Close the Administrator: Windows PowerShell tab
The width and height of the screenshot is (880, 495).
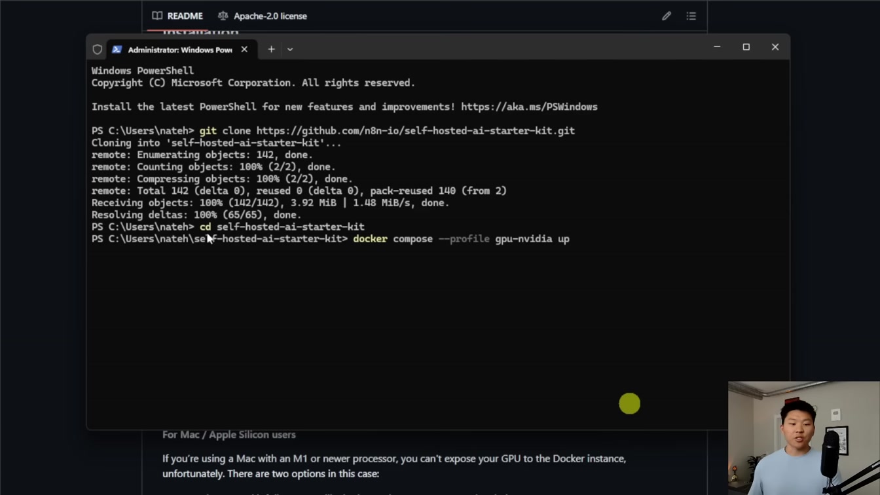click(x=244, y=49)
